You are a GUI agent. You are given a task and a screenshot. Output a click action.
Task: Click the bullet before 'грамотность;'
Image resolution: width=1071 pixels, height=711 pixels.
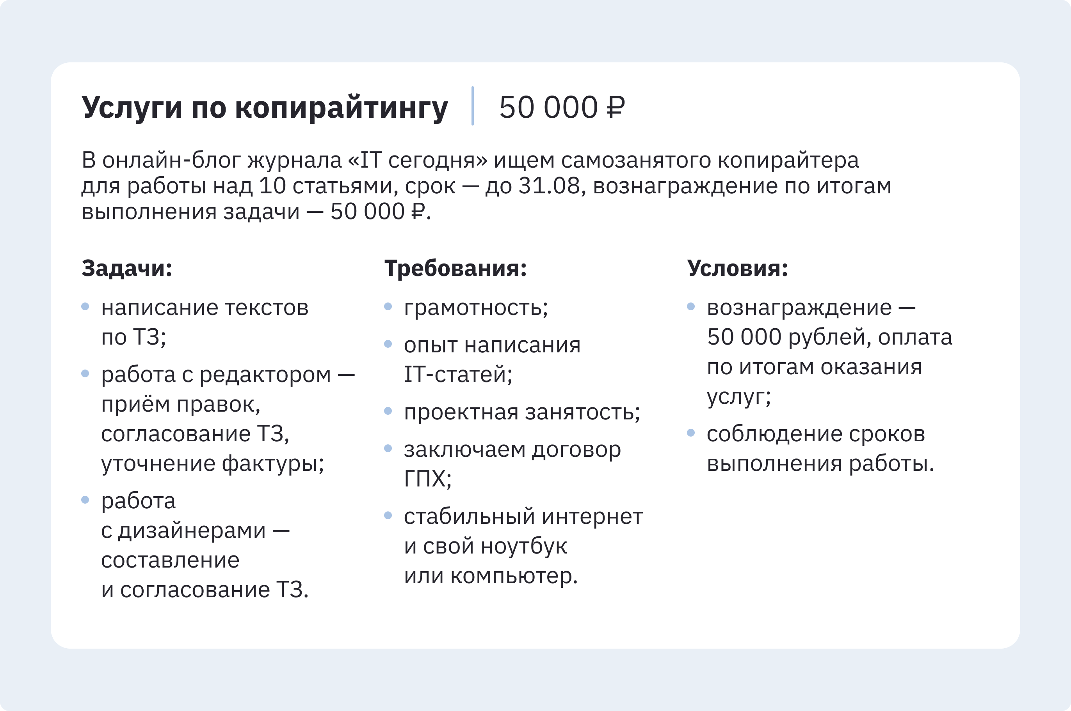[x=388, y=306]
